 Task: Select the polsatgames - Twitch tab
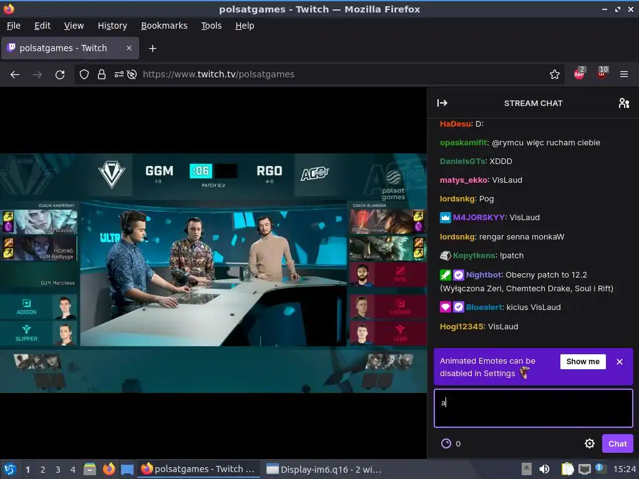(x=70, y=48)
